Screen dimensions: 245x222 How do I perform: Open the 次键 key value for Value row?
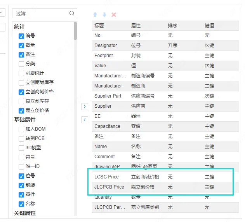pyautogui.click(x=209, y=66)
